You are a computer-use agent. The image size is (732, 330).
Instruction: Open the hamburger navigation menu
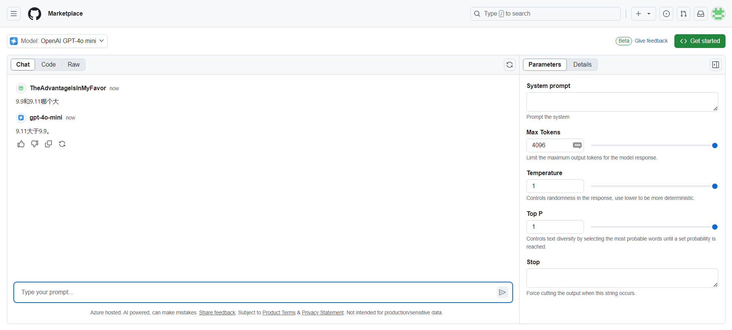pyautogui.click(x=14, y=14)
